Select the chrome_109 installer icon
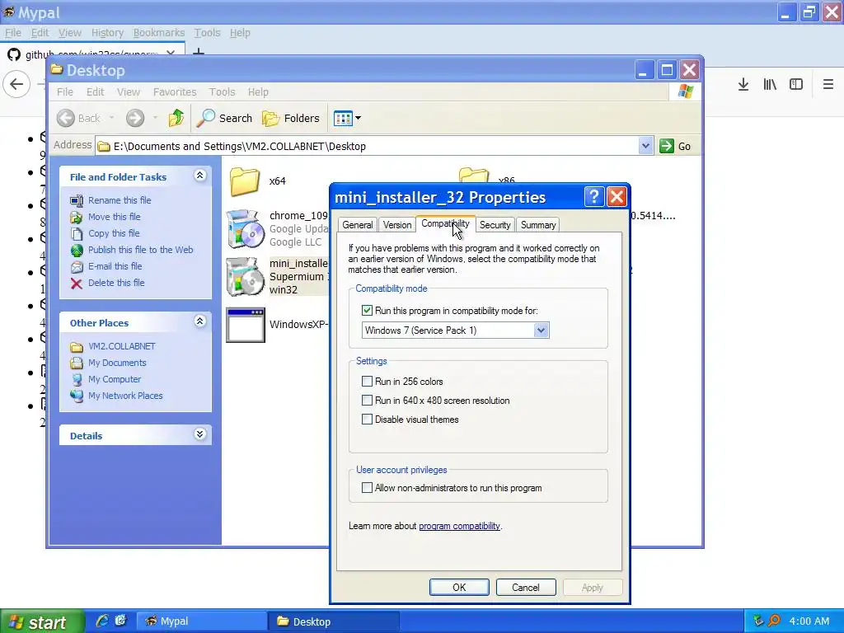This screenshot has height=633, width=844. pyautogui.click(x=246, y=229)
